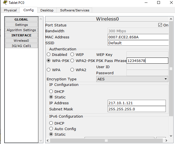
Task: Select the WPA2-PSK authentication option
Action: pos(72,61)
